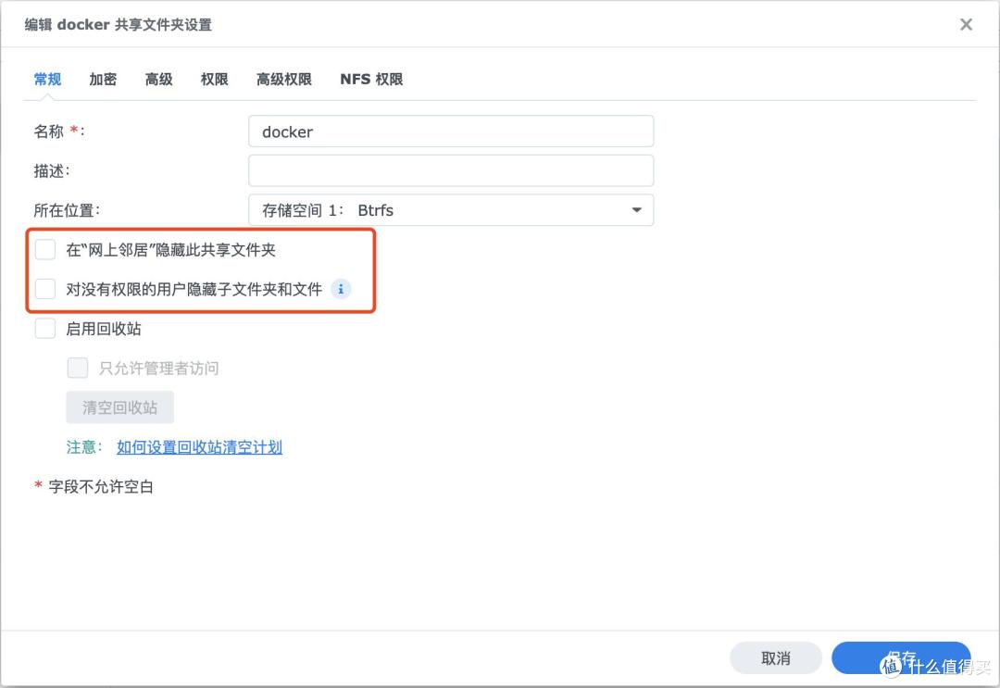The image size is (1000, 688).
Task: Switch to the 高级 tab
Action: tap(159, 79)
